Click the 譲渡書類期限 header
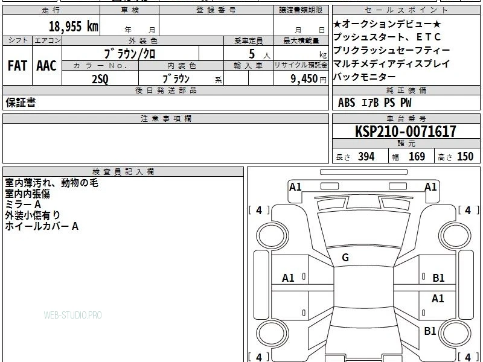The image size is (483, 362). [301, 10]
